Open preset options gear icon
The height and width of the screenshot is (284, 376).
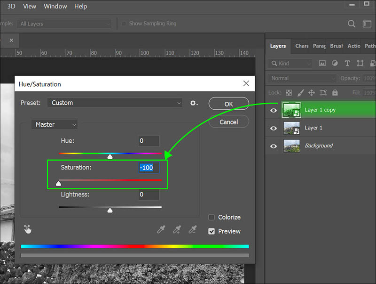coord(194,103)
